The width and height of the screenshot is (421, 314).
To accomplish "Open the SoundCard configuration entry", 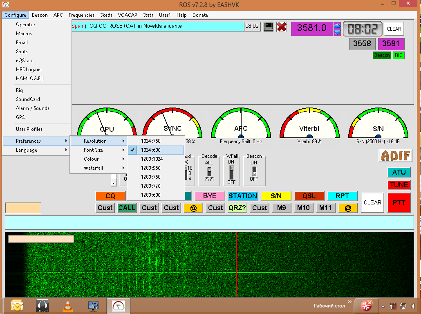I will pos(28,99).
